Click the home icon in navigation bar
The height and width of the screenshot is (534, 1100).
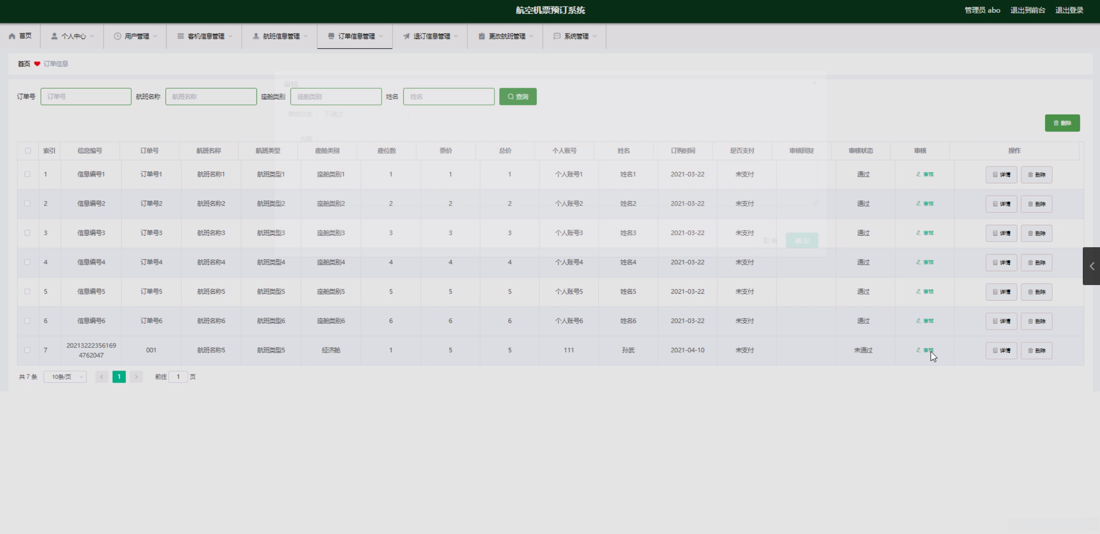click(x=12, y=36)
